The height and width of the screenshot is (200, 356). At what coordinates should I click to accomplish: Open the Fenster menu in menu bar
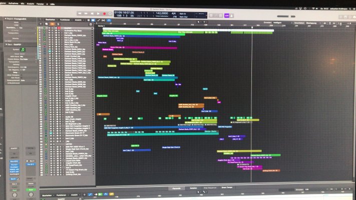pos(40,4)
